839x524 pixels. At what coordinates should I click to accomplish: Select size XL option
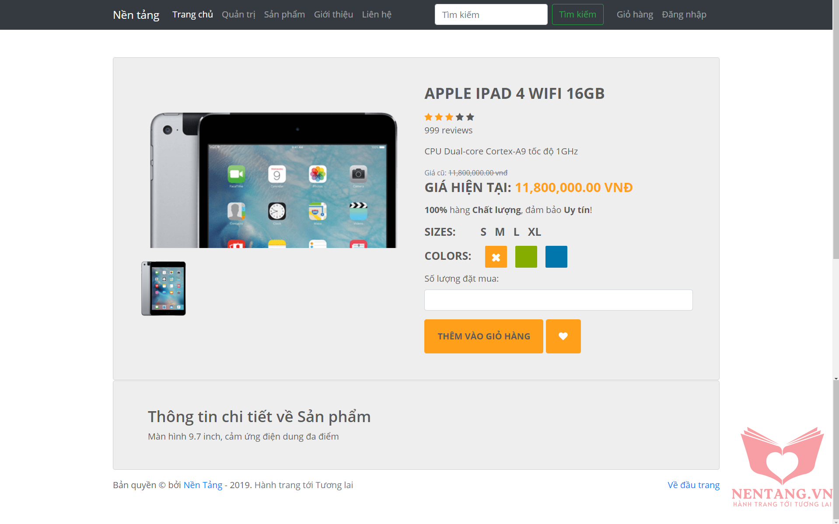[x=534, y=232]
